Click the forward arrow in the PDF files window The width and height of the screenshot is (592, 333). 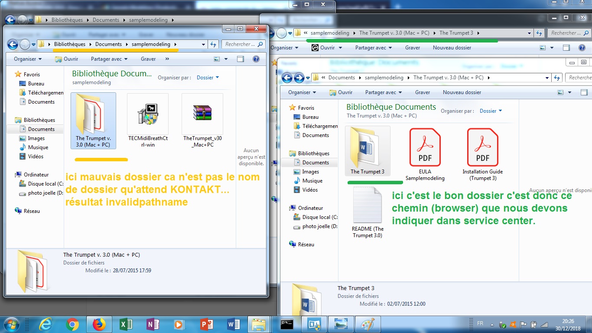point(299,78)
